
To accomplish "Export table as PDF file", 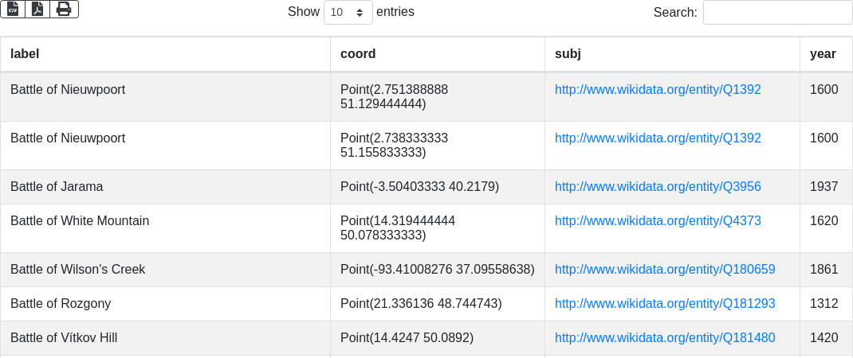I will tap(37, 9).
